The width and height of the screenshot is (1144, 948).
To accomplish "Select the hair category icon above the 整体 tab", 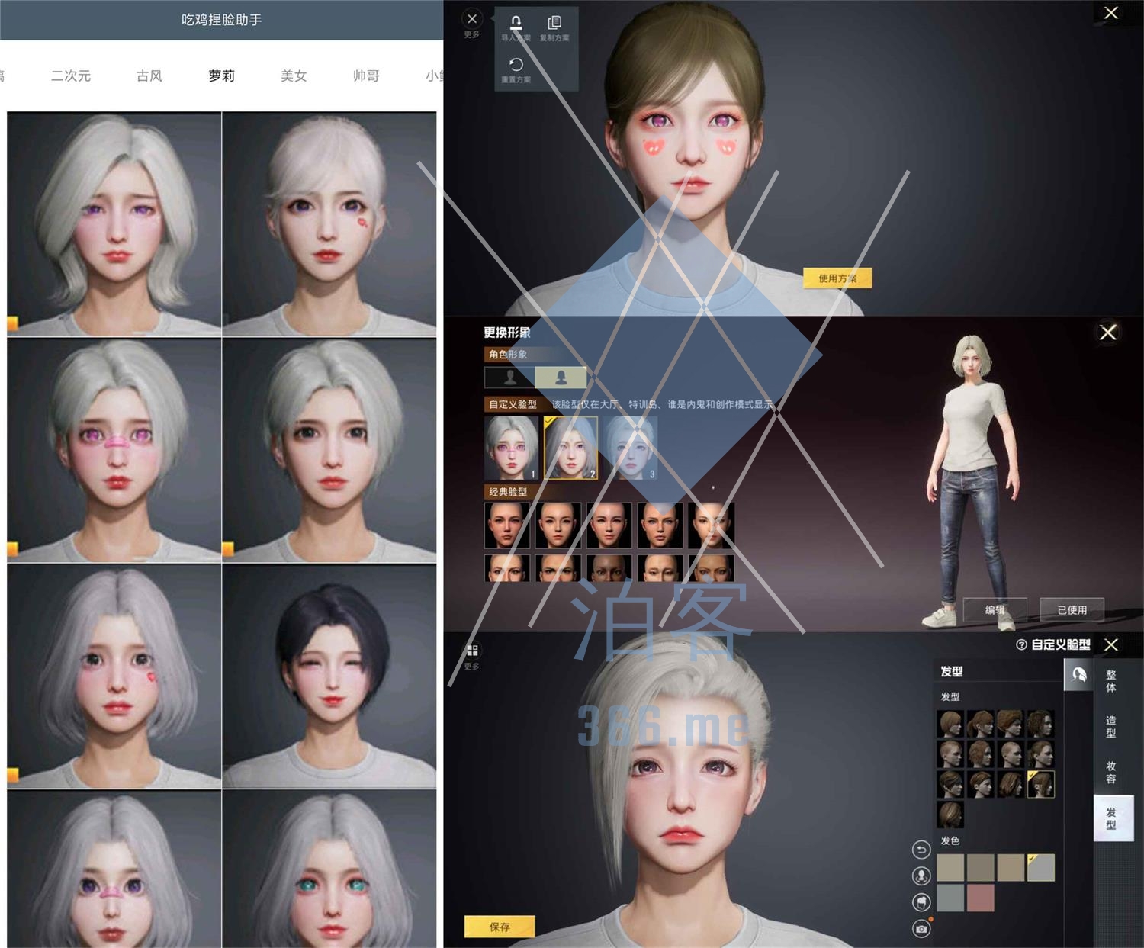I will pos(1078,675).
